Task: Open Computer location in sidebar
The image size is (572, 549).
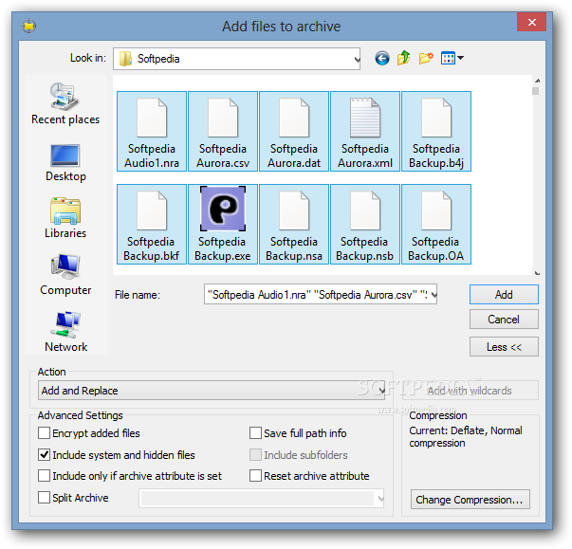Action: point(65,275)
